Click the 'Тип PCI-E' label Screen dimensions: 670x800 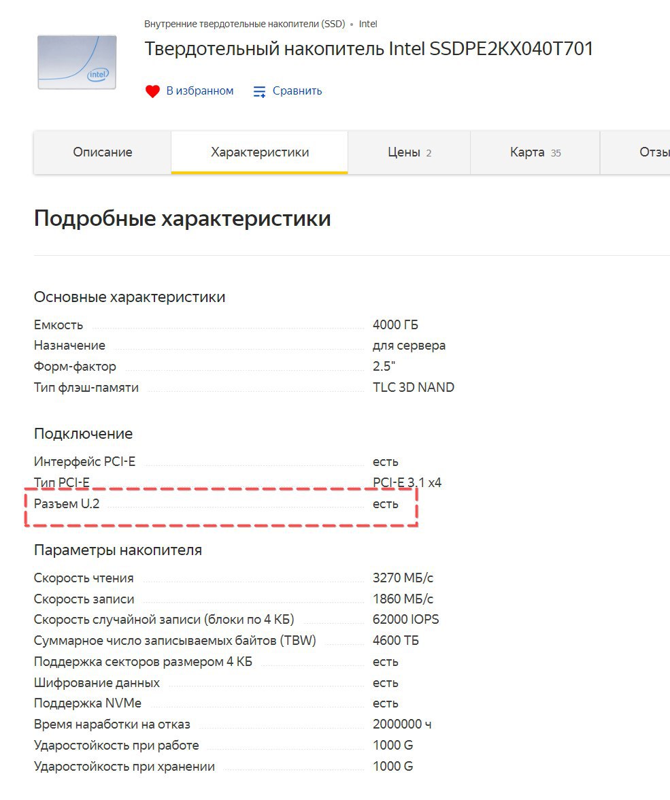62,483
